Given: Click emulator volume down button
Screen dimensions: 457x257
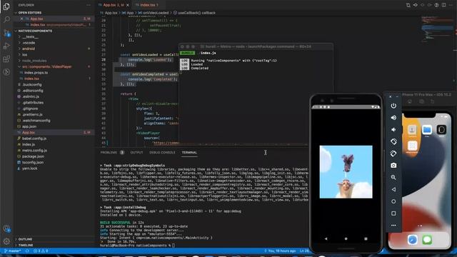Looking at the screenshot, I should point(393,130).
